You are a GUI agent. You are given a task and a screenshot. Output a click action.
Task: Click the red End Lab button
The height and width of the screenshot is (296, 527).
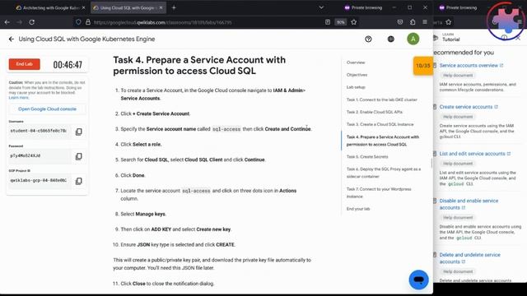[x=24, y=64]
